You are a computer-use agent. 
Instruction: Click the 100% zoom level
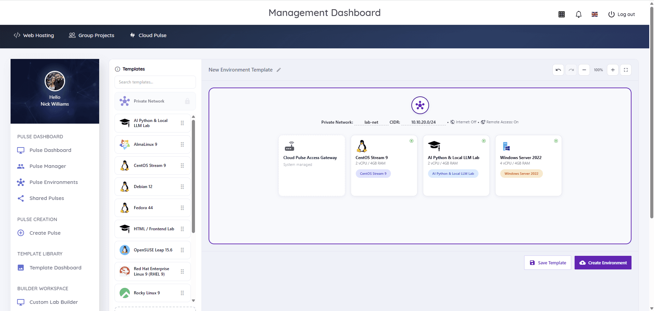(x=598, y=70)
